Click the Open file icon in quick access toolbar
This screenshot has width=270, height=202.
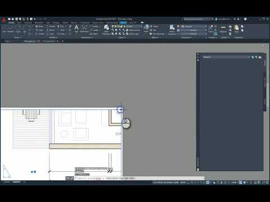(13, 19)
